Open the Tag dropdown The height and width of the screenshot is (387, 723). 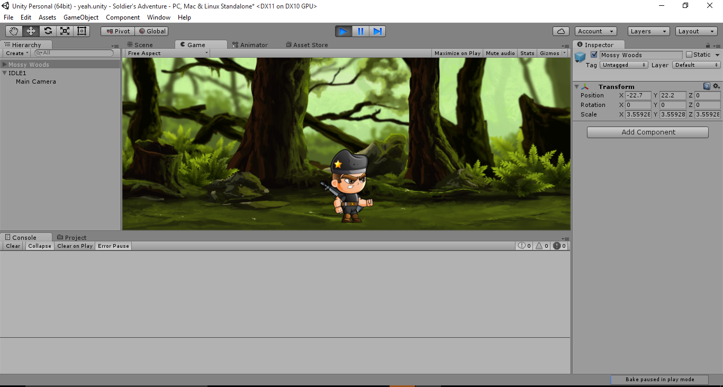pyautogui.click(x=623, y=65)
